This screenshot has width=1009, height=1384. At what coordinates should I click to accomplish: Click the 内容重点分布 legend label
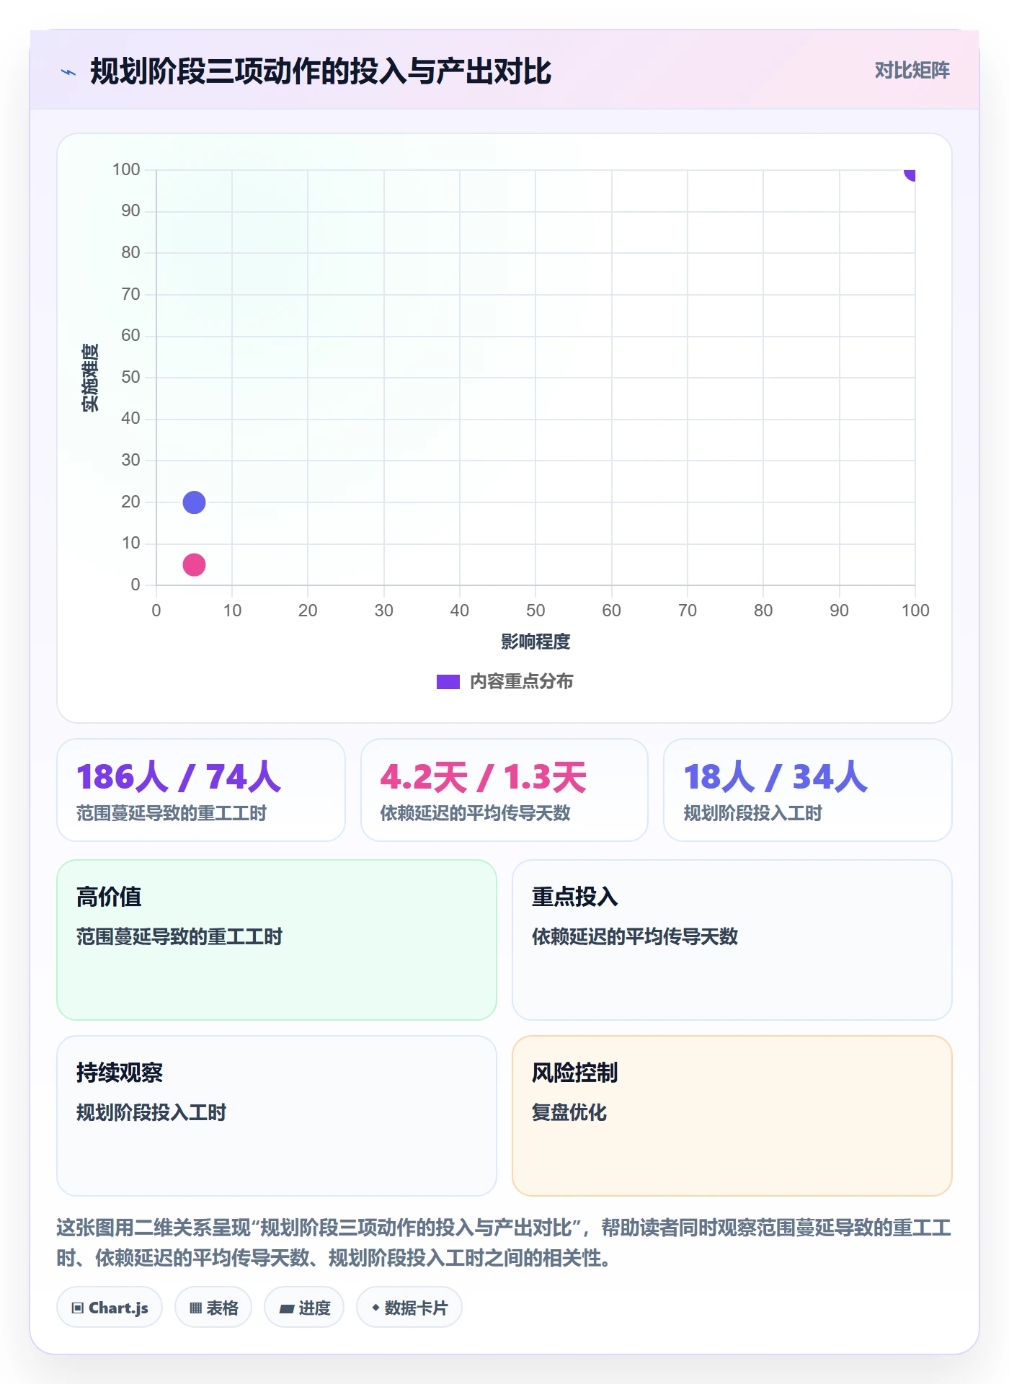(521, 682)
